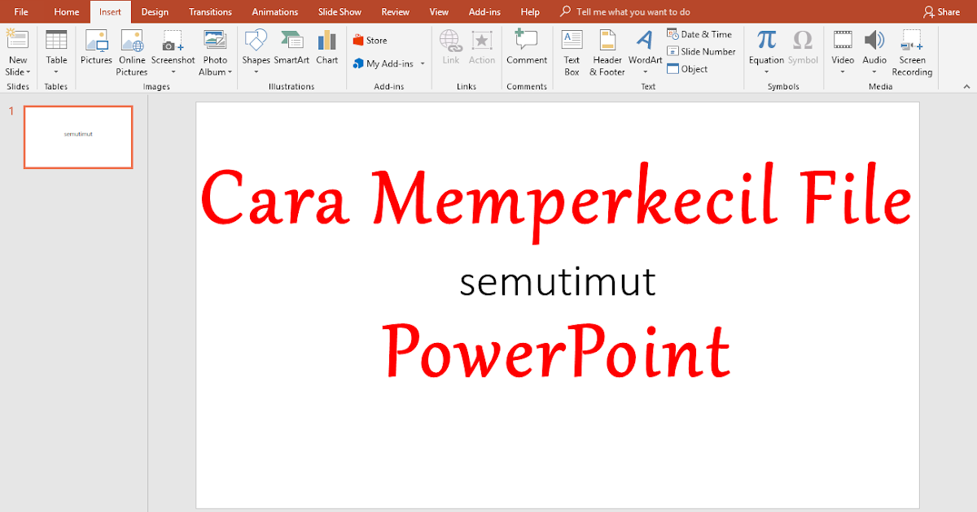
Task: Click the My Add-ins icon
Action: (x=358, y=63)
